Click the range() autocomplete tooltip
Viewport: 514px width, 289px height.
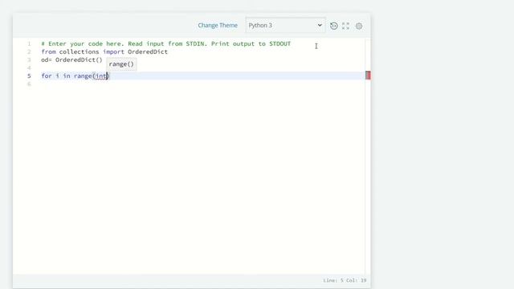click(121, 64)
